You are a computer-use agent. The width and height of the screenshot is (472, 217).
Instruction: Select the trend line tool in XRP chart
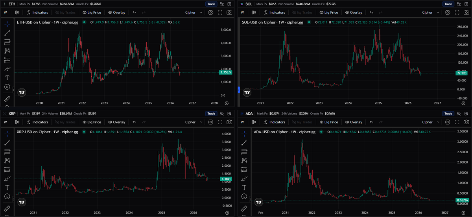[x=7, y=142]
